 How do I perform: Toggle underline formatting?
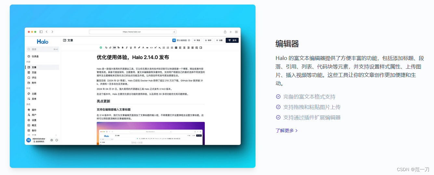point(131,48)
